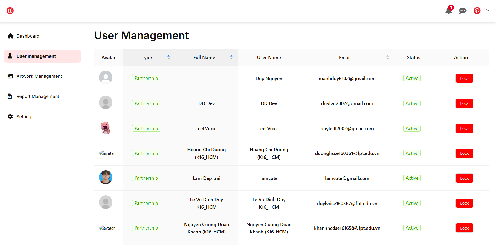Click the User Name column header

coord(269,58)
